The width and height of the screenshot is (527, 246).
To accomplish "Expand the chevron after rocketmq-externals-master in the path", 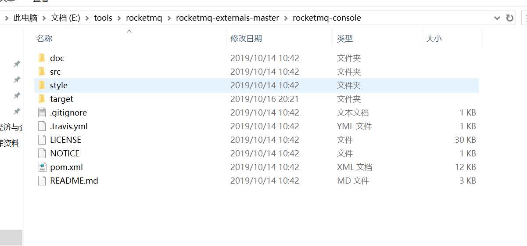I will [x=286, y=18].
